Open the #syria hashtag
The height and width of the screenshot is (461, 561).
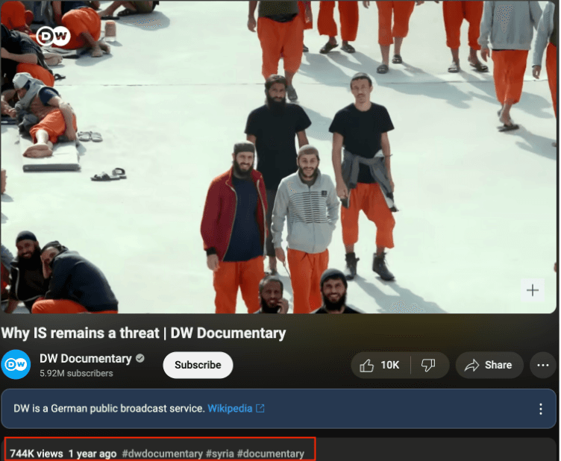[219, 454]
